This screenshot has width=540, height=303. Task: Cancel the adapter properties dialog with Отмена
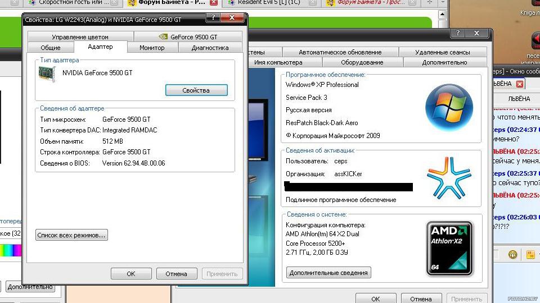[x=176, y=274]
